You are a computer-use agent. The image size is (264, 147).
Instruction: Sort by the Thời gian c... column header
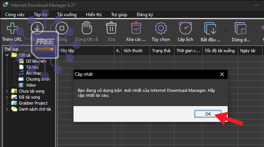tap(188, 51)
